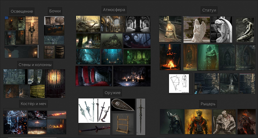Select the game screenshot of character in ruins

point(54,40)
